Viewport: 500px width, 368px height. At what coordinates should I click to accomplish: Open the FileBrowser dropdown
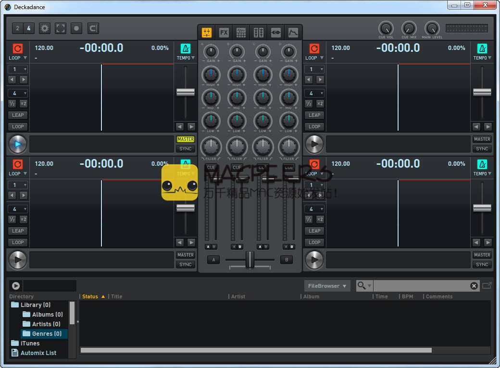click(327, 286)
